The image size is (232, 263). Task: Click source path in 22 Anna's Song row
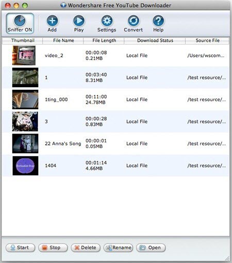[x=207, y=143]
